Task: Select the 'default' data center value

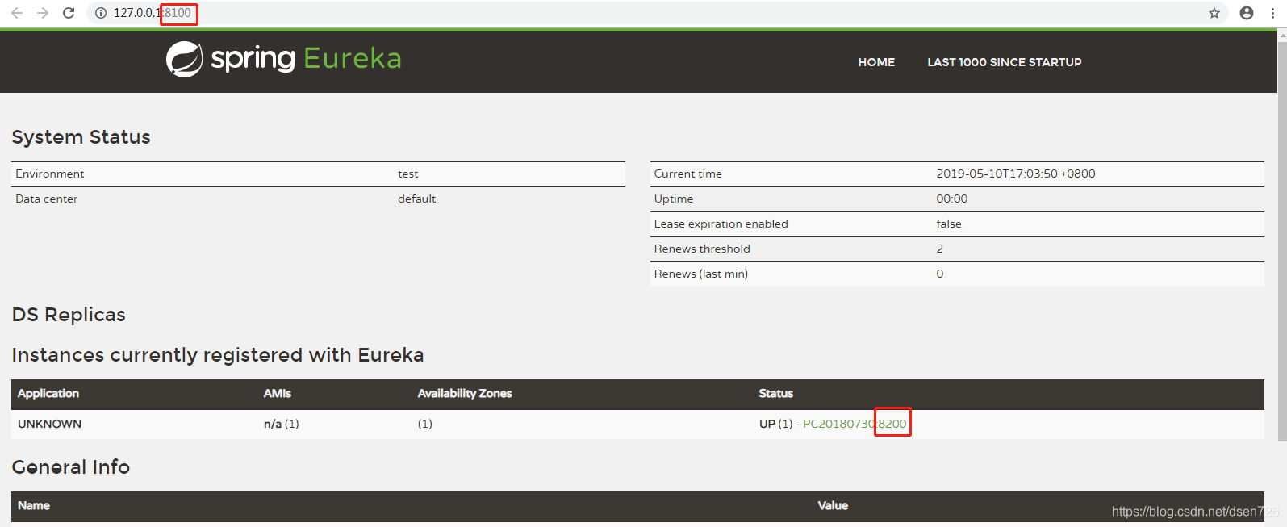Action: tap(416, 199)
